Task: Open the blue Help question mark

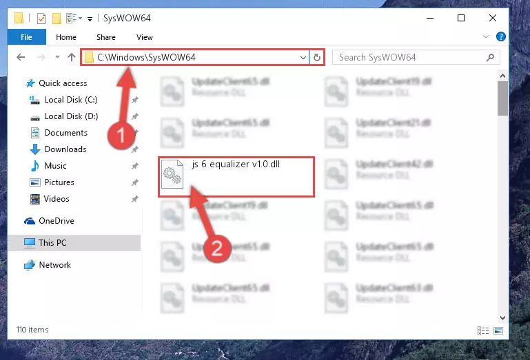Action: click(x=500, y=36)
